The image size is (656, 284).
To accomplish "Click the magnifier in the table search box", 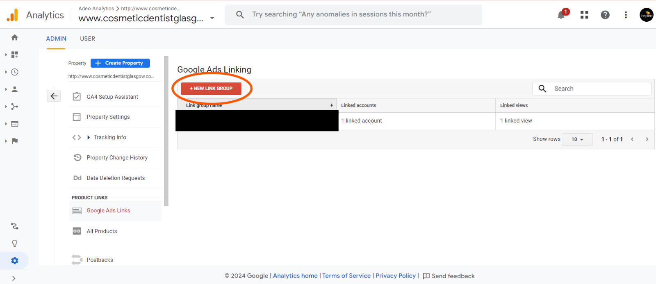I will 542,89.
